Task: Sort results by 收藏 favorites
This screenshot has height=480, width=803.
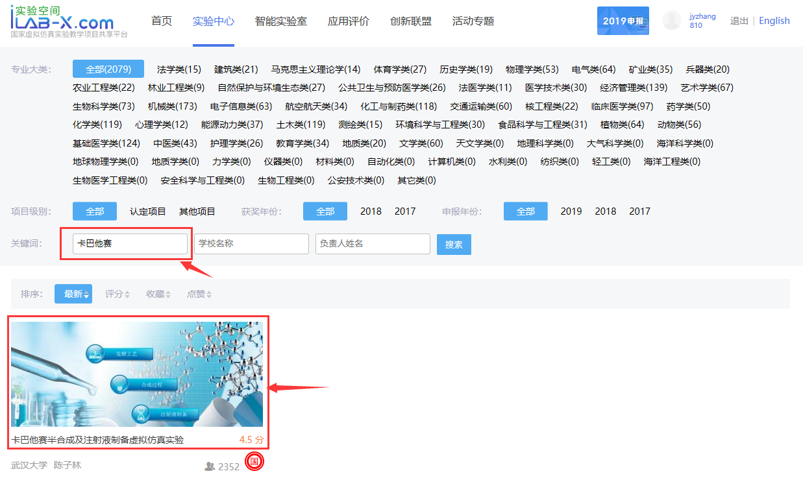Action: pyautogui.click(x=158, y=294)
